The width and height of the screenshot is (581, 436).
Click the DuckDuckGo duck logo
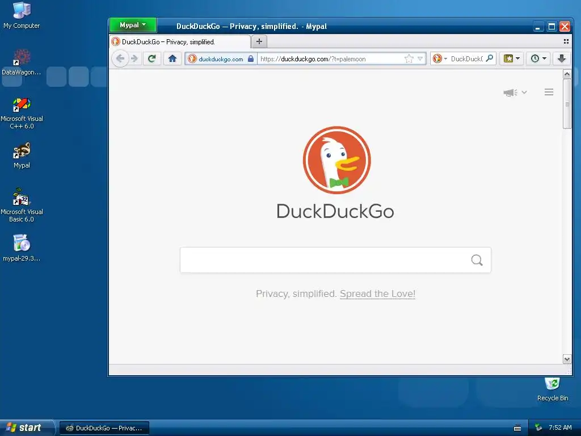[x=336, y=160]
